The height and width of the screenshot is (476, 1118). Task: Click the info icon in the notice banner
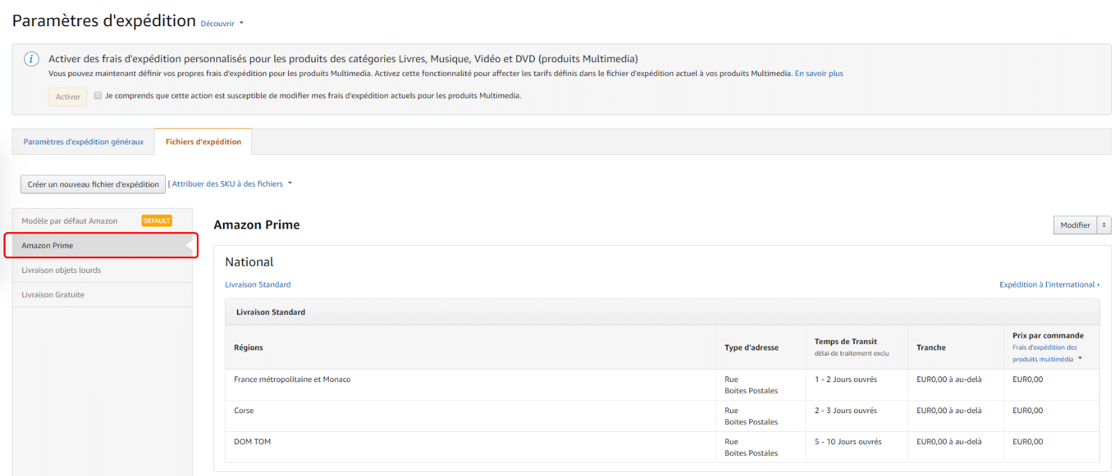32,59
